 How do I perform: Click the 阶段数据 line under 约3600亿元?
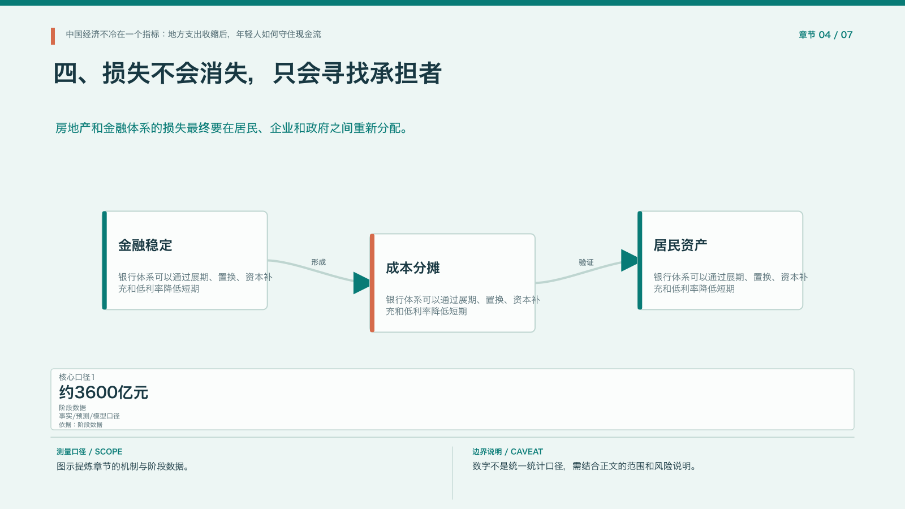tap(72, 408)
